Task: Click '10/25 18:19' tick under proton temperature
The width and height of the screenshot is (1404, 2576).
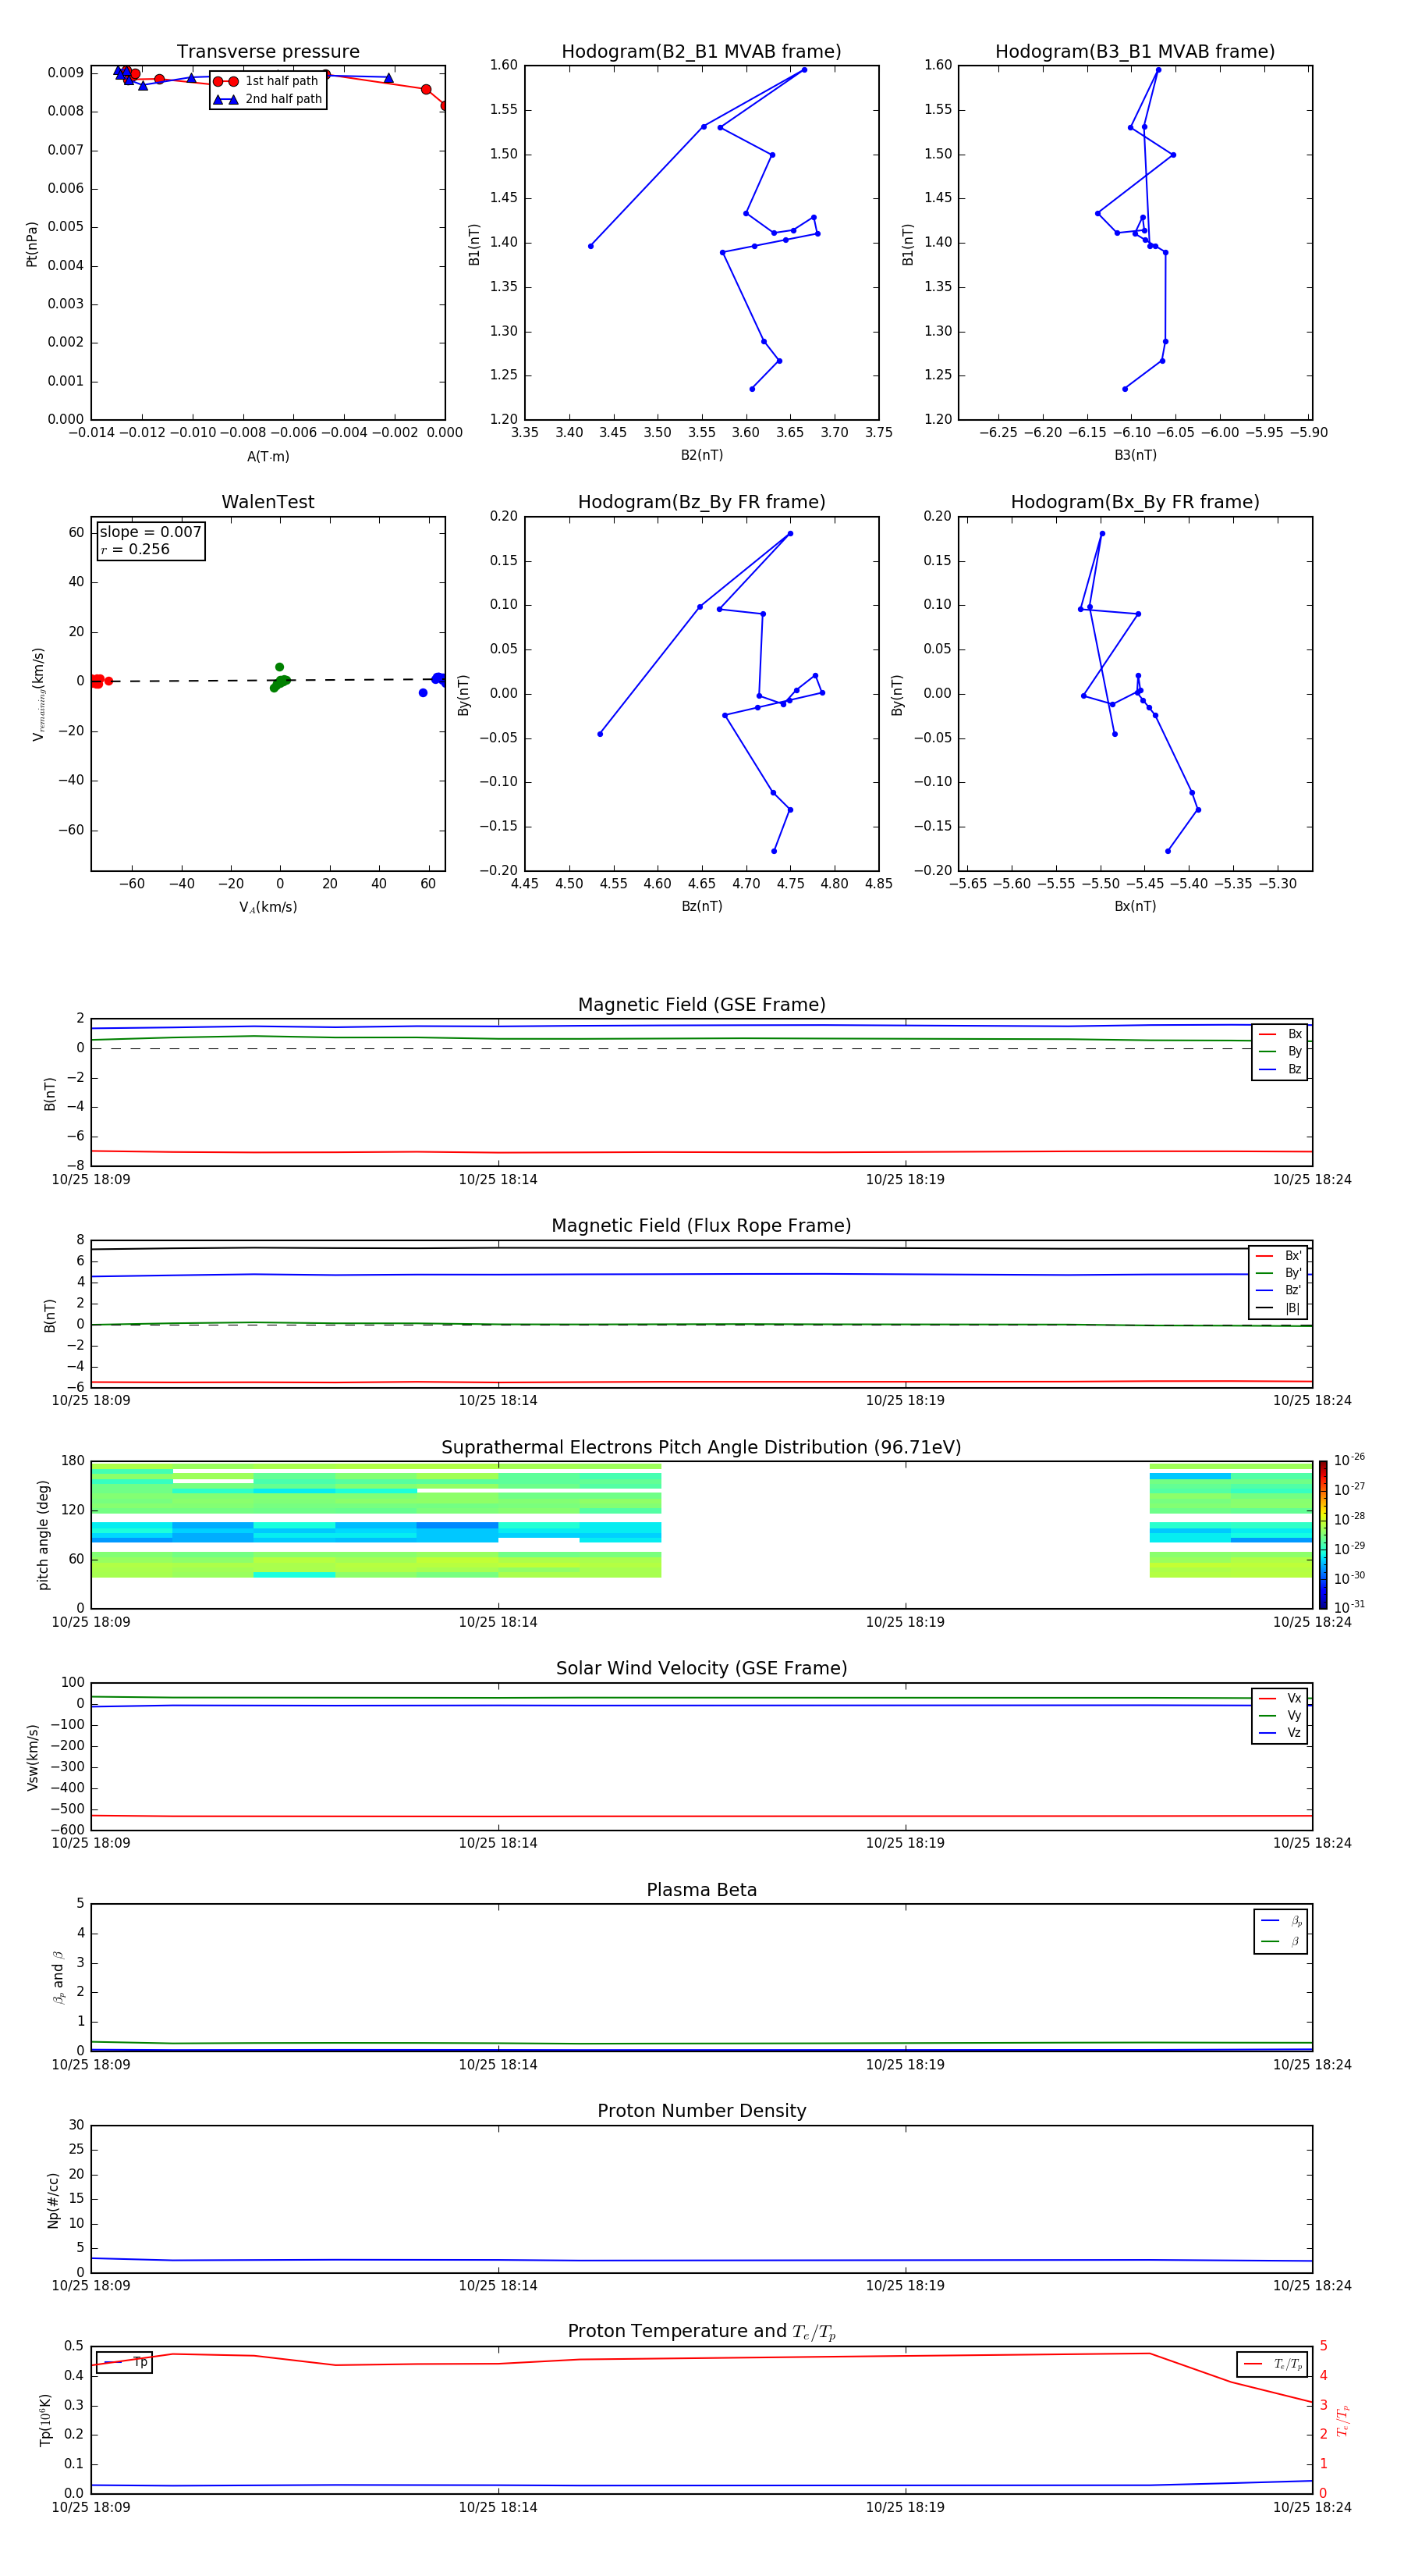Action: (x=904, y=2507)
